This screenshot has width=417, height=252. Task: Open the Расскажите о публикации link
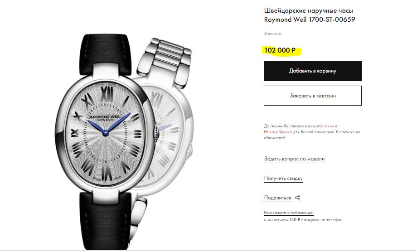(289, 213)
